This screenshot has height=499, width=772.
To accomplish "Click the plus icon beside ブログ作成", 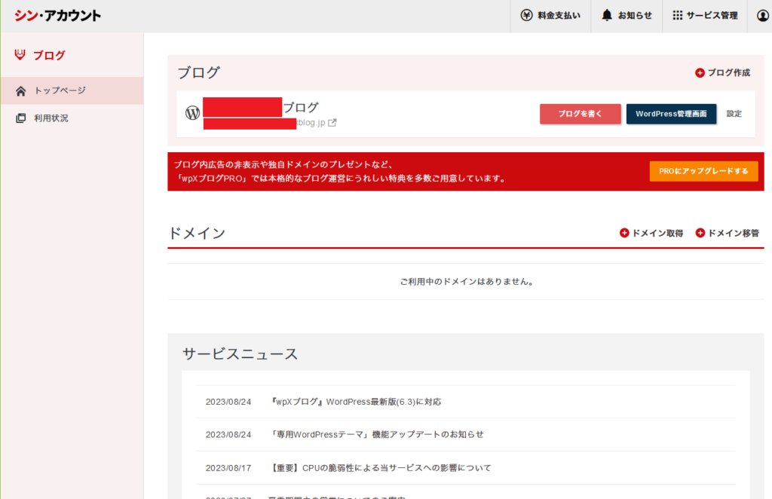I will pyautogui.click(x=700, y=73).
